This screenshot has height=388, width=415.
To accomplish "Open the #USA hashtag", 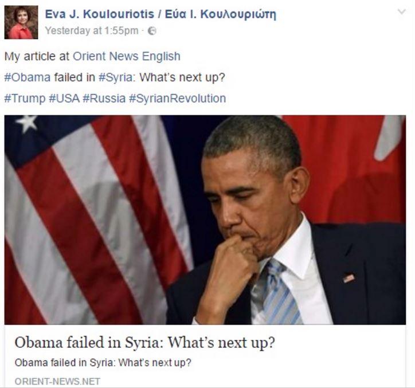I will point(64,98).
